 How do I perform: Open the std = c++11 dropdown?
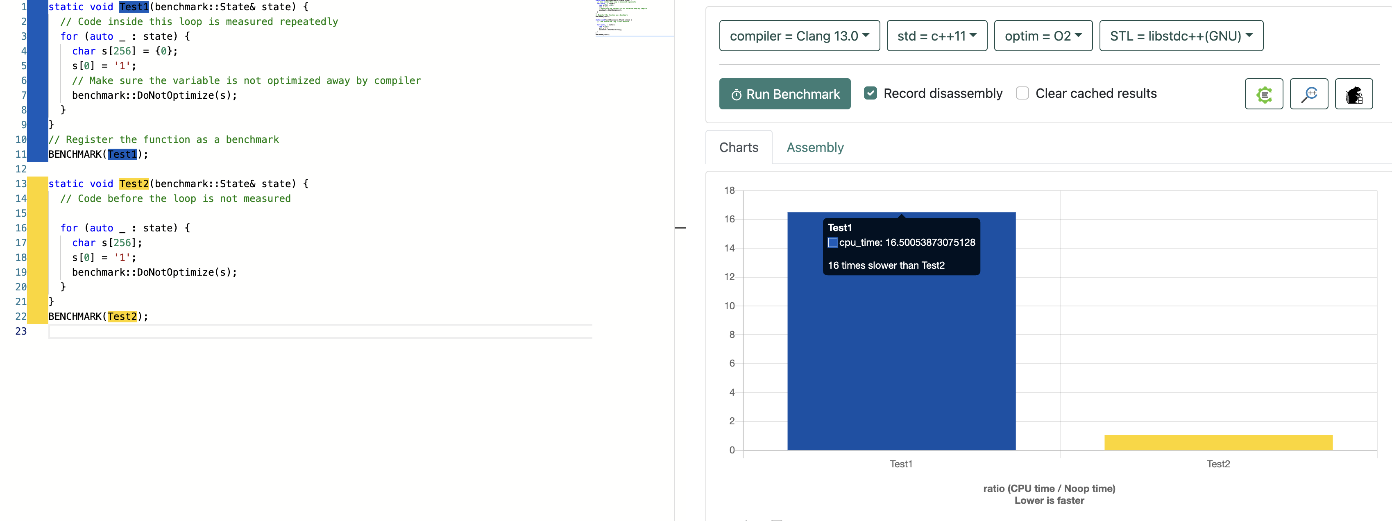coord(936,36)
